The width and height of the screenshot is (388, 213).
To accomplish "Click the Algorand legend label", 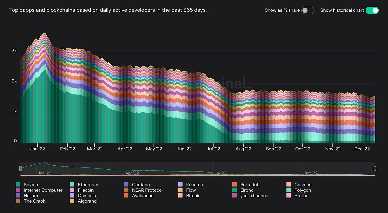I will 87,201.
